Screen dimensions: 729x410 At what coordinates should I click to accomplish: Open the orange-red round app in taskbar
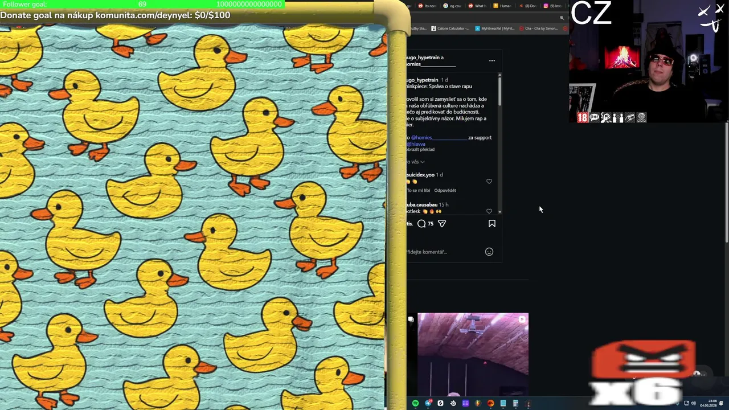tap(490, 403)
